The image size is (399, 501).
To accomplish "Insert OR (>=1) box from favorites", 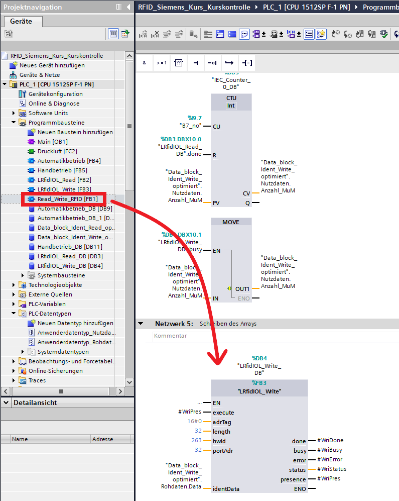I will click(161, 63).
